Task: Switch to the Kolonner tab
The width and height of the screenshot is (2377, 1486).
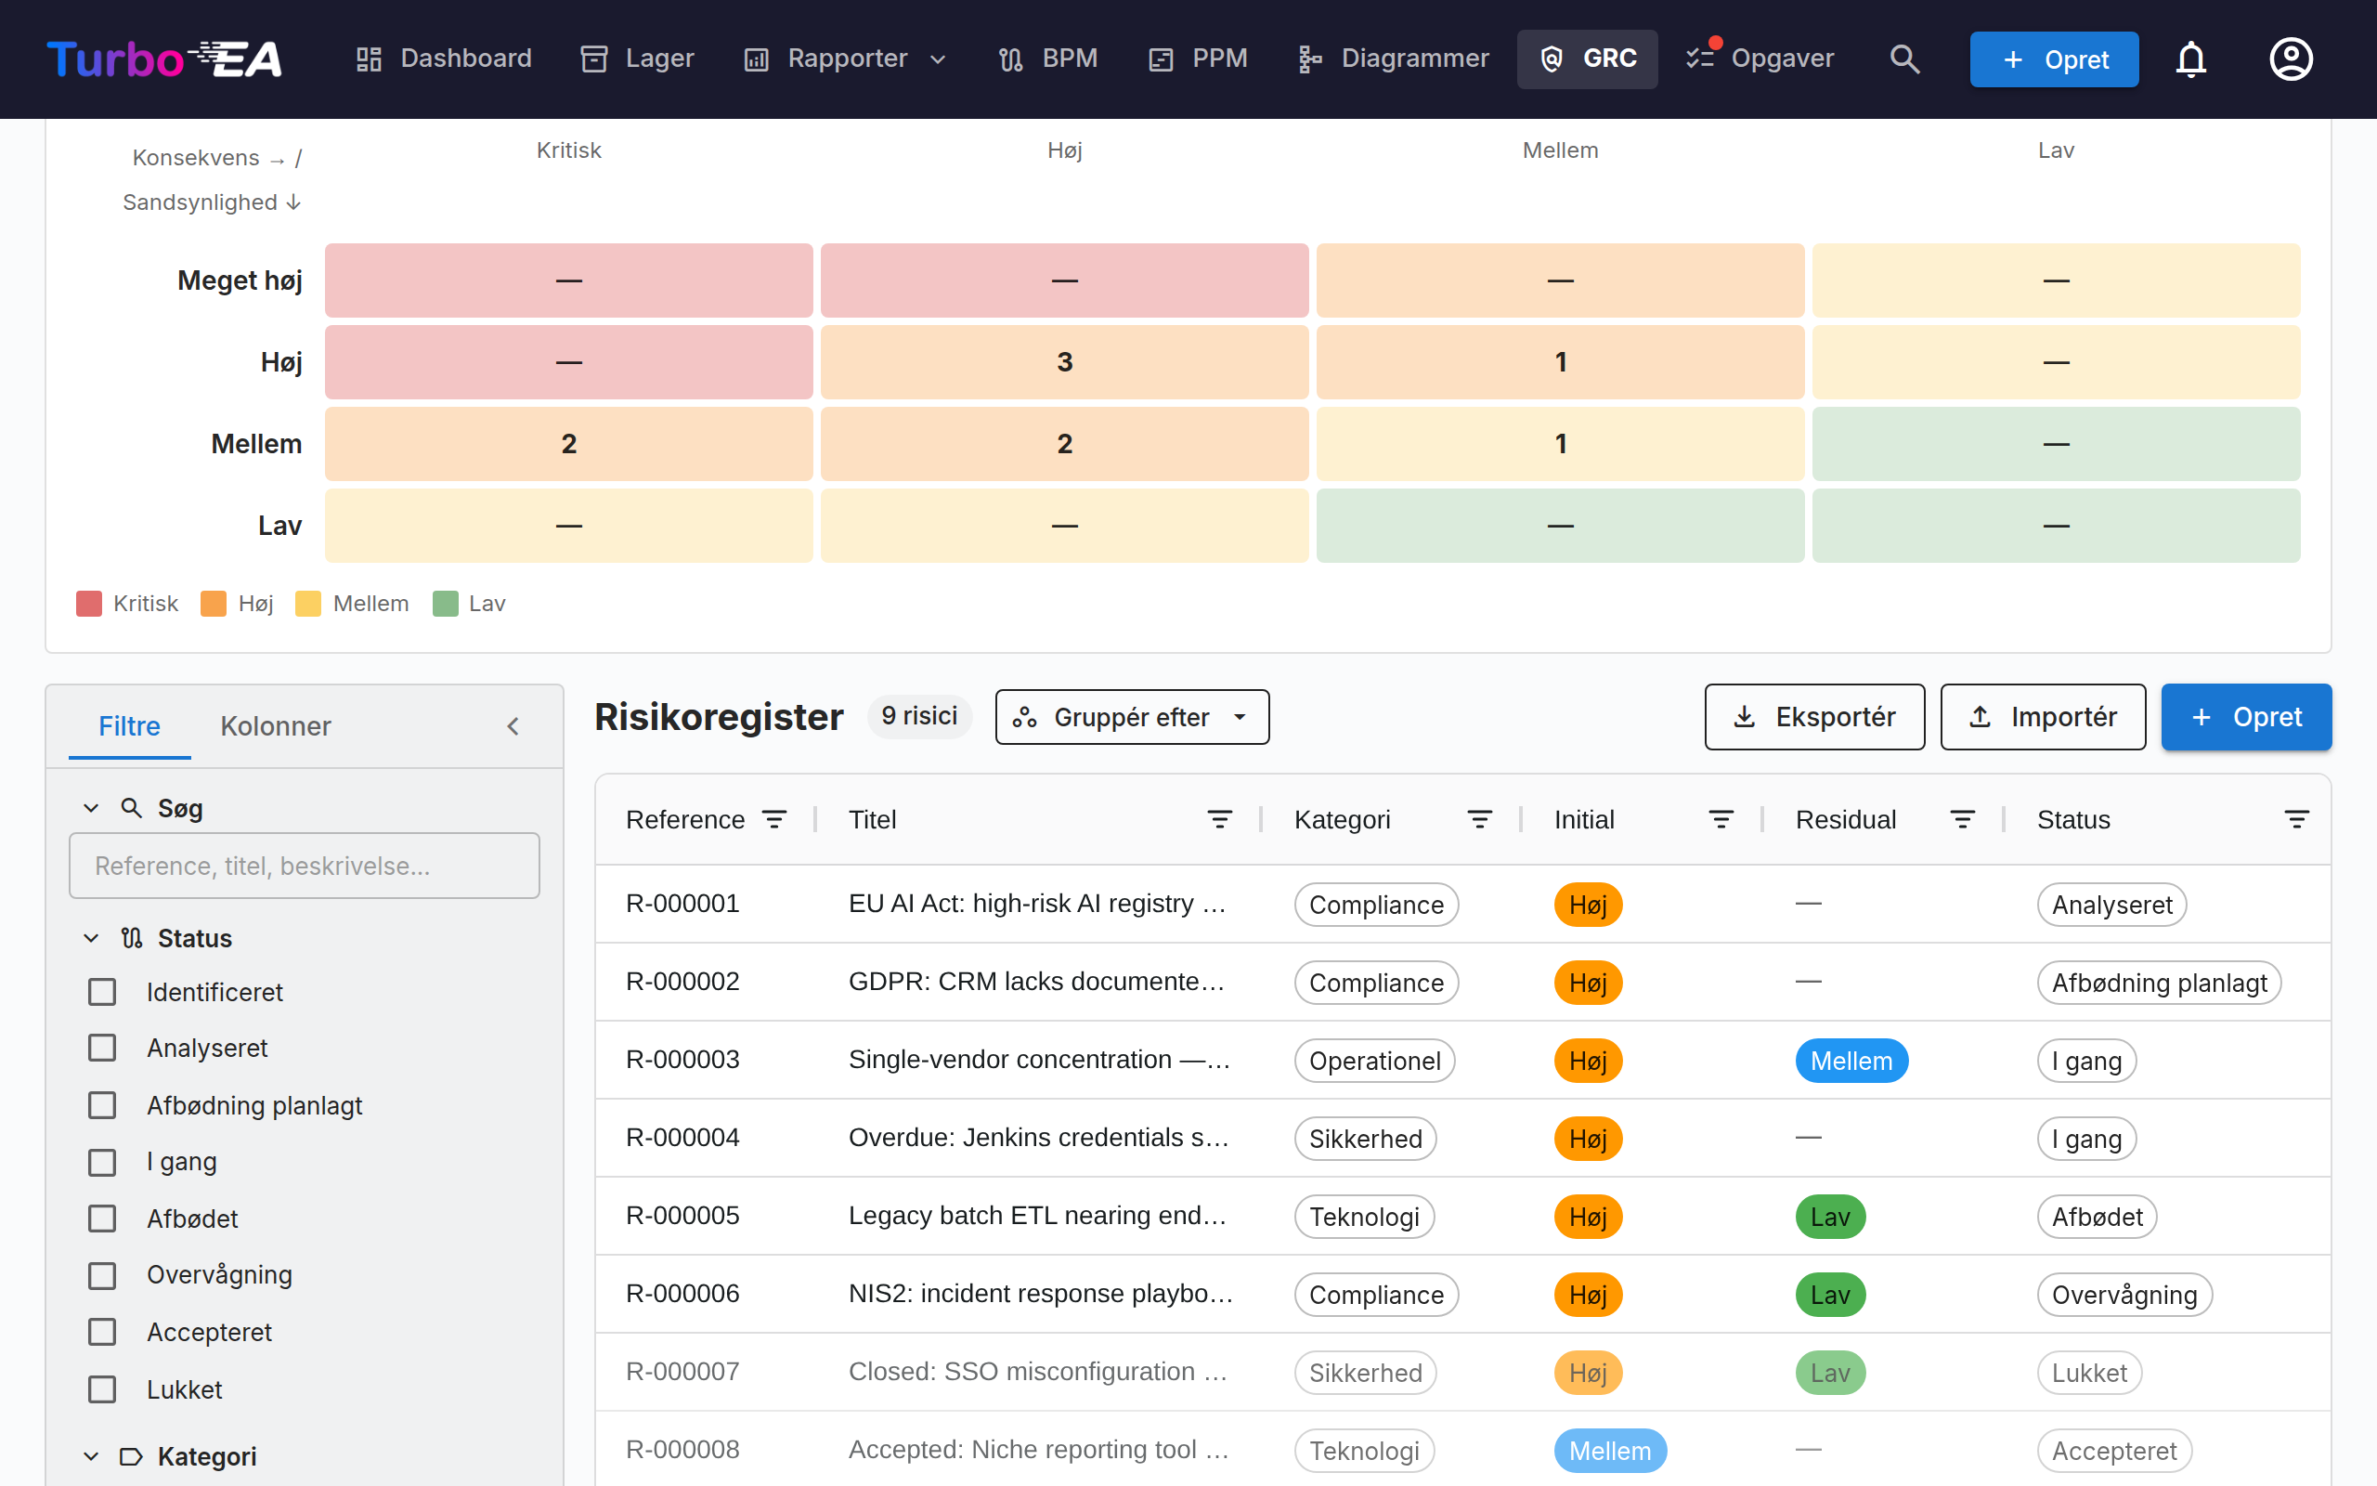Action: (275, 726)
